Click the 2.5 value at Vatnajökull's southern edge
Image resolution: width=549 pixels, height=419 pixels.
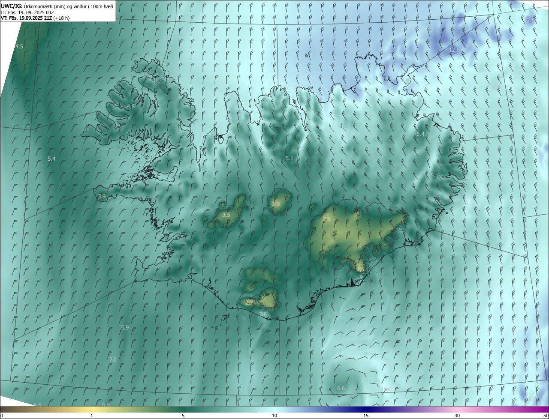[x=360, y=269]
